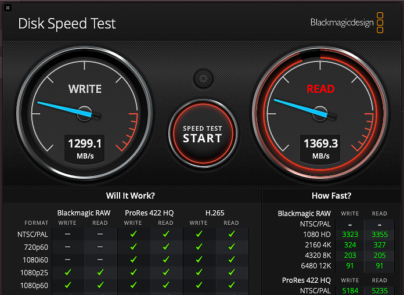
Task: Close the Disk Speed Test window
Action: point(8,8)
